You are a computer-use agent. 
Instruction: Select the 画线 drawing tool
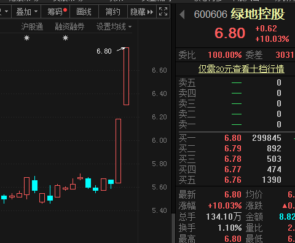click(84, 12)
